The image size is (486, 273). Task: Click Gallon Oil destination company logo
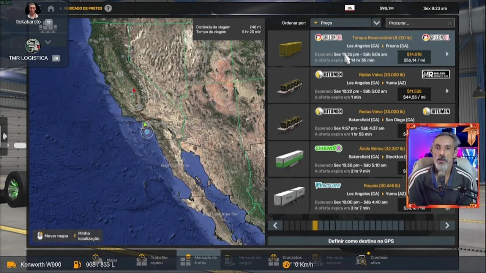(x=436, y=38)
